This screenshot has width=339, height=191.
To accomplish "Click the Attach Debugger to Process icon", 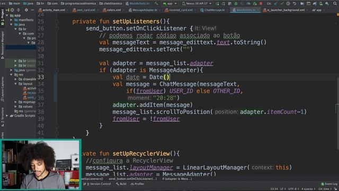I will coord(254,4).
